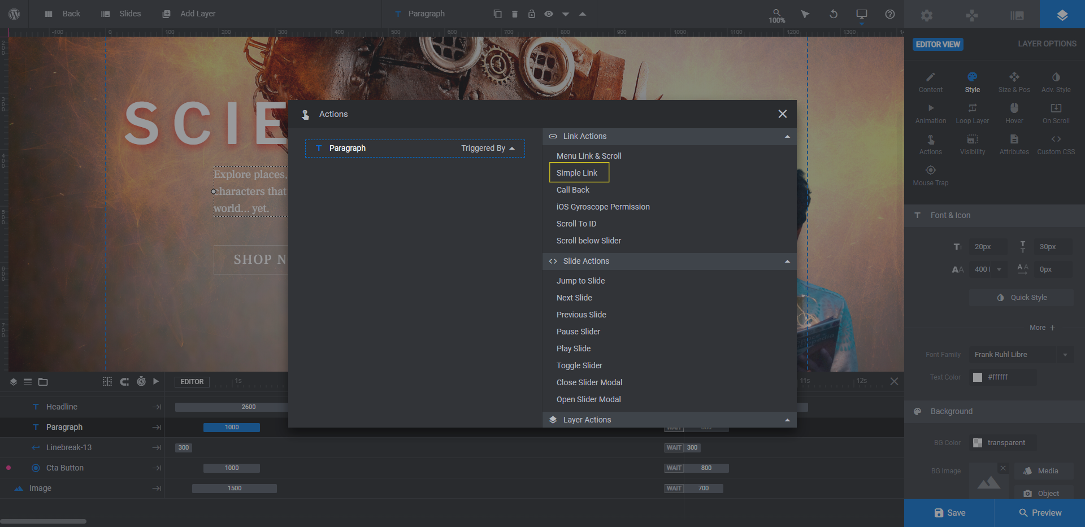Image resolution: width=1085 pixels, height=527 pixels.
Task: Open the Triggered By dropdown
Action: (488, 148)
